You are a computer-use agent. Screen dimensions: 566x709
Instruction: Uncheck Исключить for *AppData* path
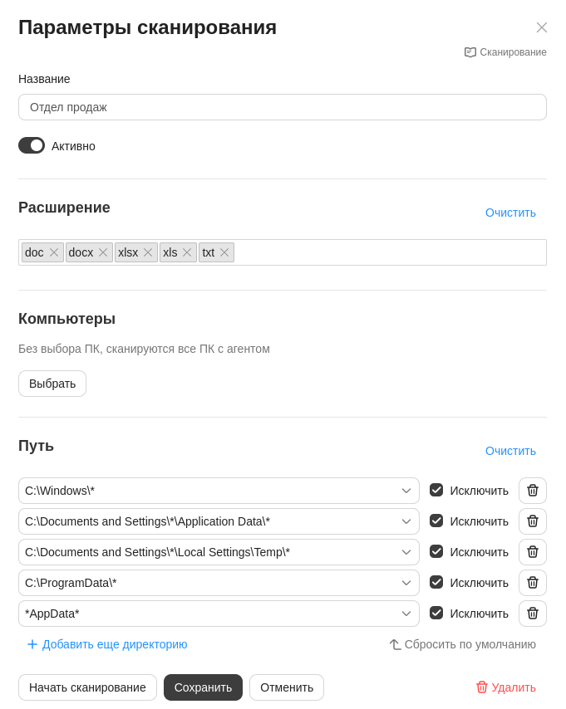[436, 614]
